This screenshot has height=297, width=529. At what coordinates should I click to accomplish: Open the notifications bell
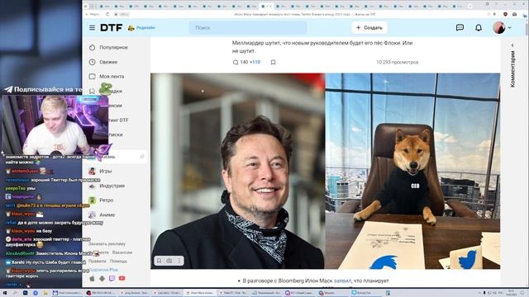[479, 27]
